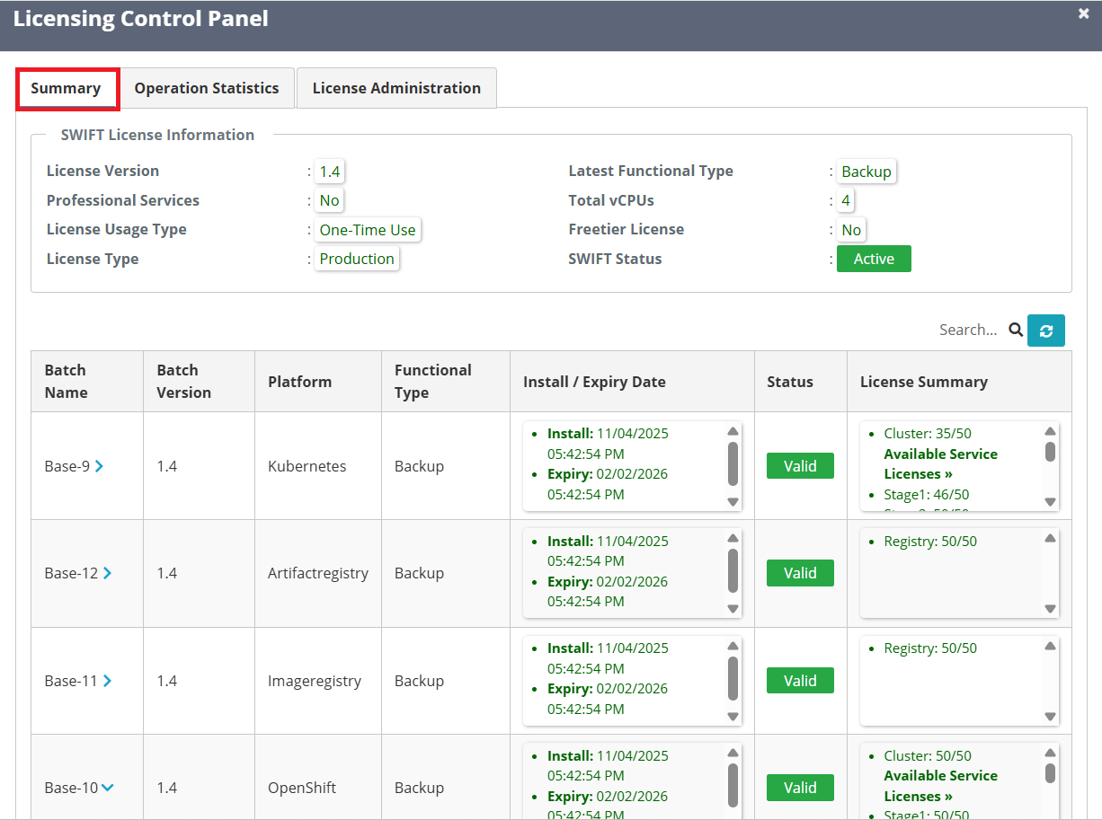Screen dimensions: 1102x820
Task: Click date scroll-up arrow in Base-10 row
Action: 733,754
